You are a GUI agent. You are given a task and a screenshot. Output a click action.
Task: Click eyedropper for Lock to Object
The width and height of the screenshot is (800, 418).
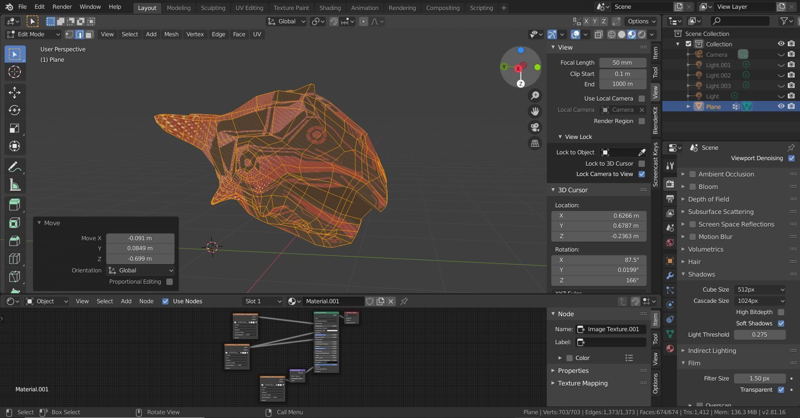coord(642,152)
